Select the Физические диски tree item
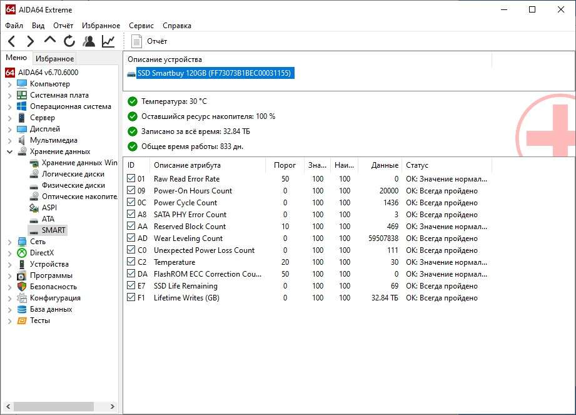Screen dimensions: 576x415 point(73,185)
